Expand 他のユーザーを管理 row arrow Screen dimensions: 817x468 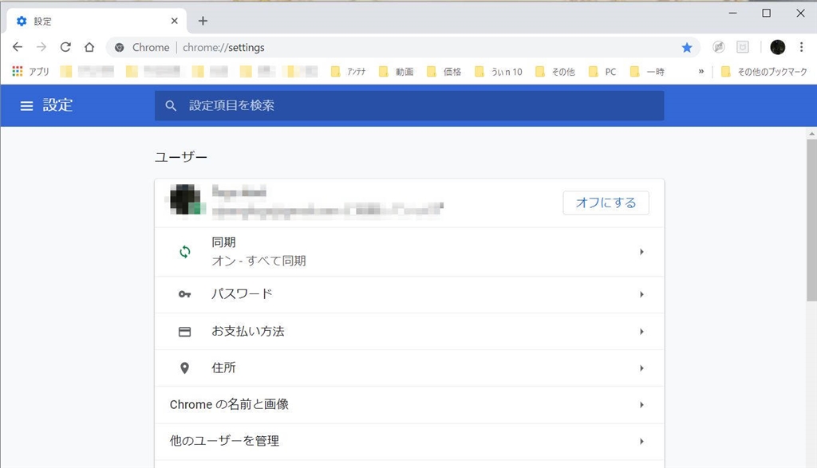tap(641, 442)
